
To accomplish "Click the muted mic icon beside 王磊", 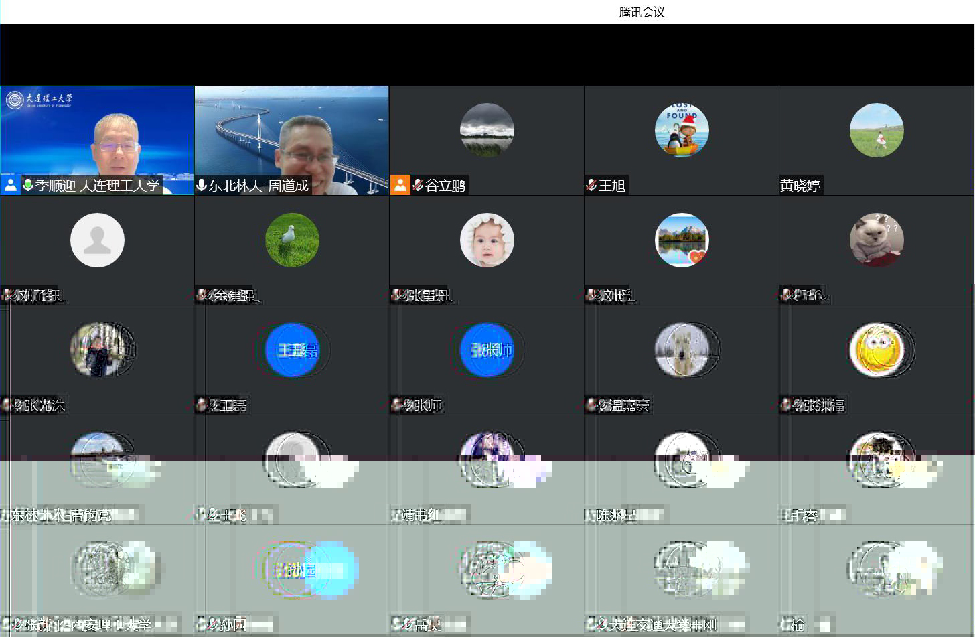I will click(214, 405).
